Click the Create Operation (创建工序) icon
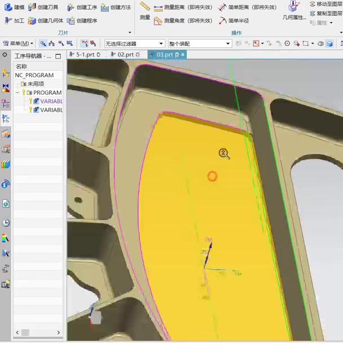 [71, 7]
